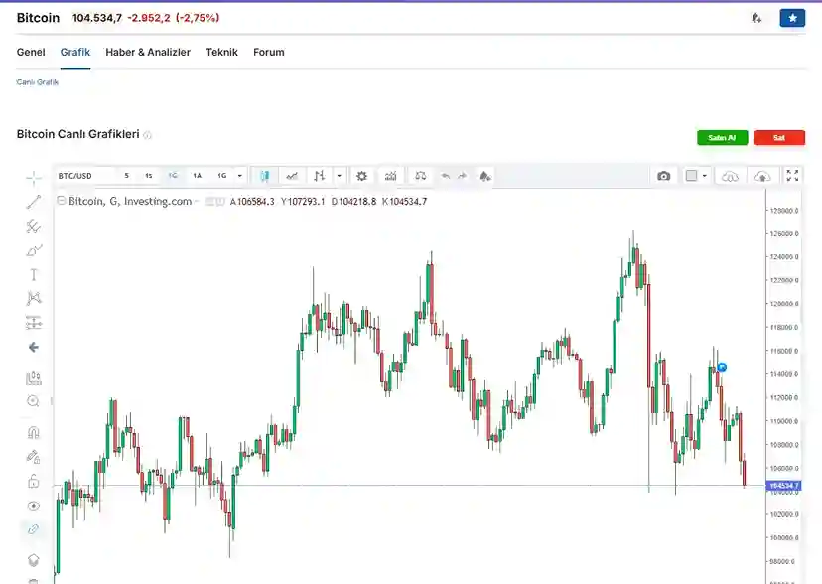822x584 pixels.
Task: Add Bitcoin to watchlist with star button
Action: pyautogui.click(x=792, y=18)
